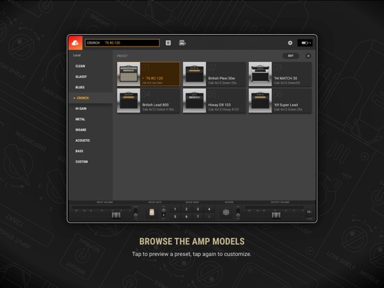Click the output mute speaker icon

coord(309,212)
